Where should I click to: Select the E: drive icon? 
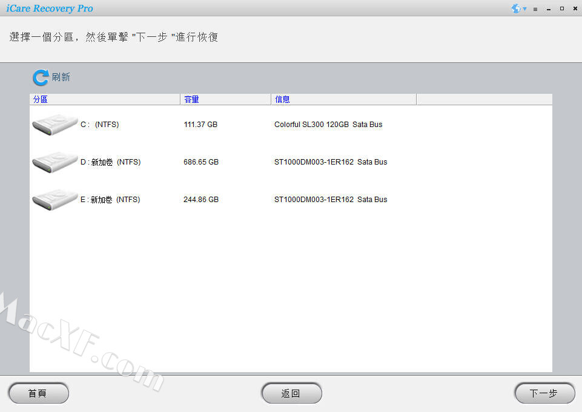[x=55, y=200]
